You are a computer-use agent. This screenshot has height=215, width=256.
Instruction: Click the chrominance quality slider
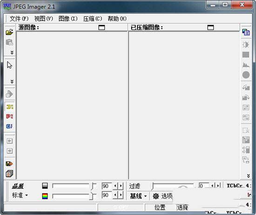74,196
